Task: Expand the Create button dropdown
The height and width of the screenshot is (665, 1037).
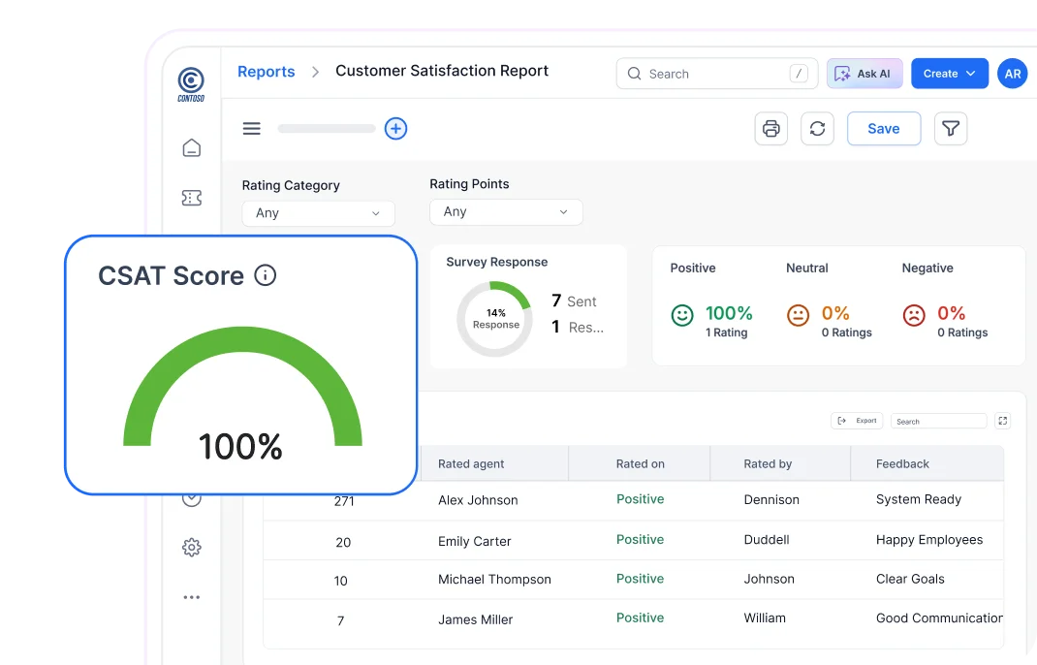Action: tap(972, 74)
